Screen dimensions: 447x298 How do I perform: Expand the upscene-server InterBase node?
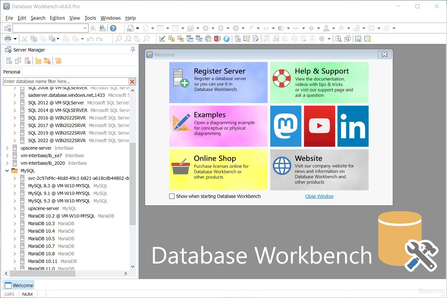(x=7, y=148)
